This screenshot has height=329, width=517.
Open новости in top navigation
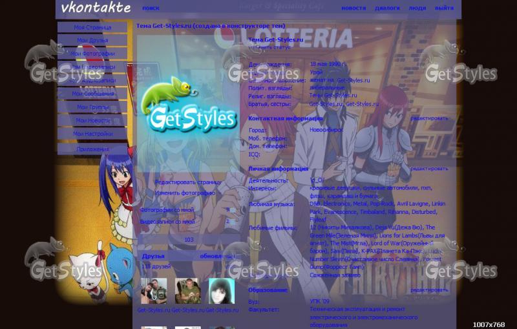353,8
